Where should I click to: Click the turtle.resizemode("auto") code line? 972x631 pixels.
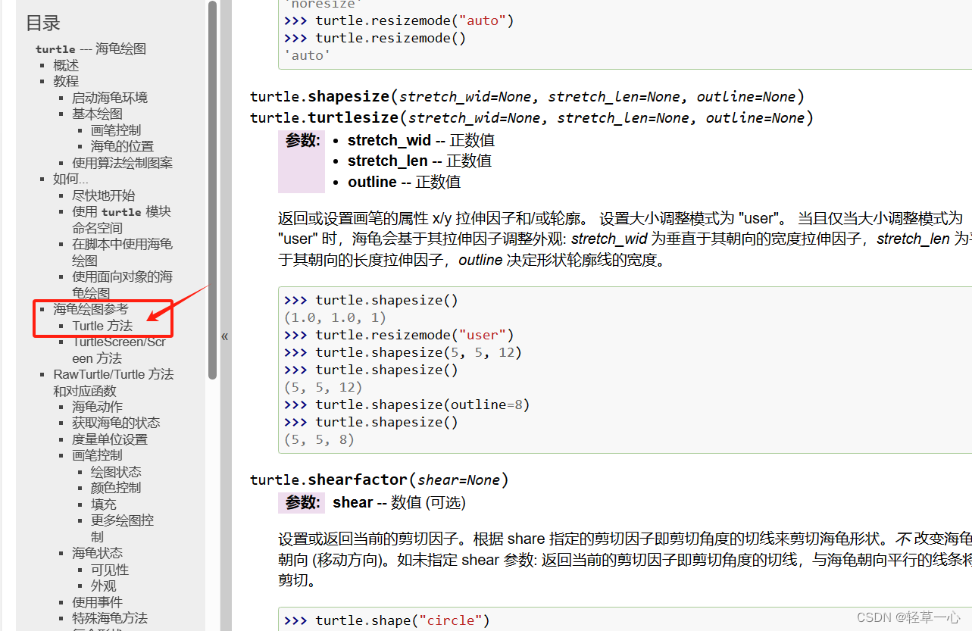click(x=399, y=20)
